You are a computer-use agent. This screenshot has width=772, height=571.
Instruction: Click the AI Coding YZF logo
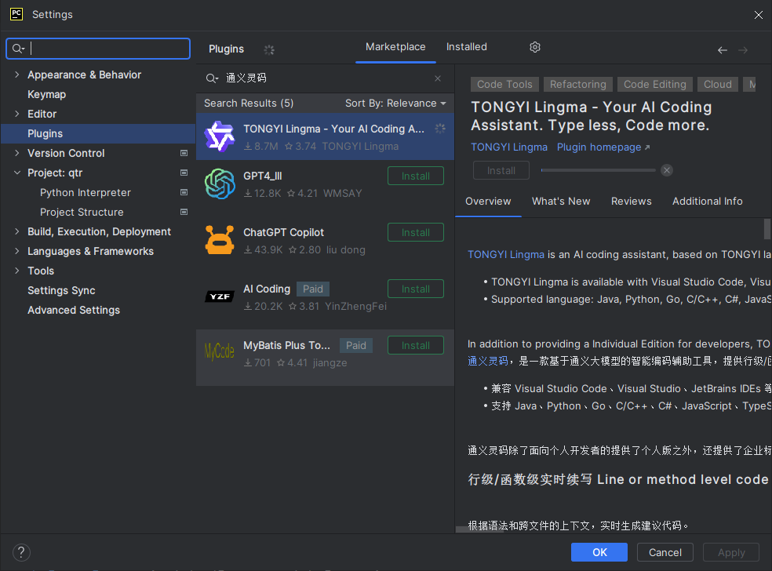click(220, 296)
